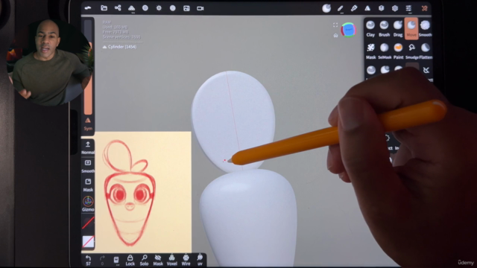Open the Camera settings menu

point(200,8)
